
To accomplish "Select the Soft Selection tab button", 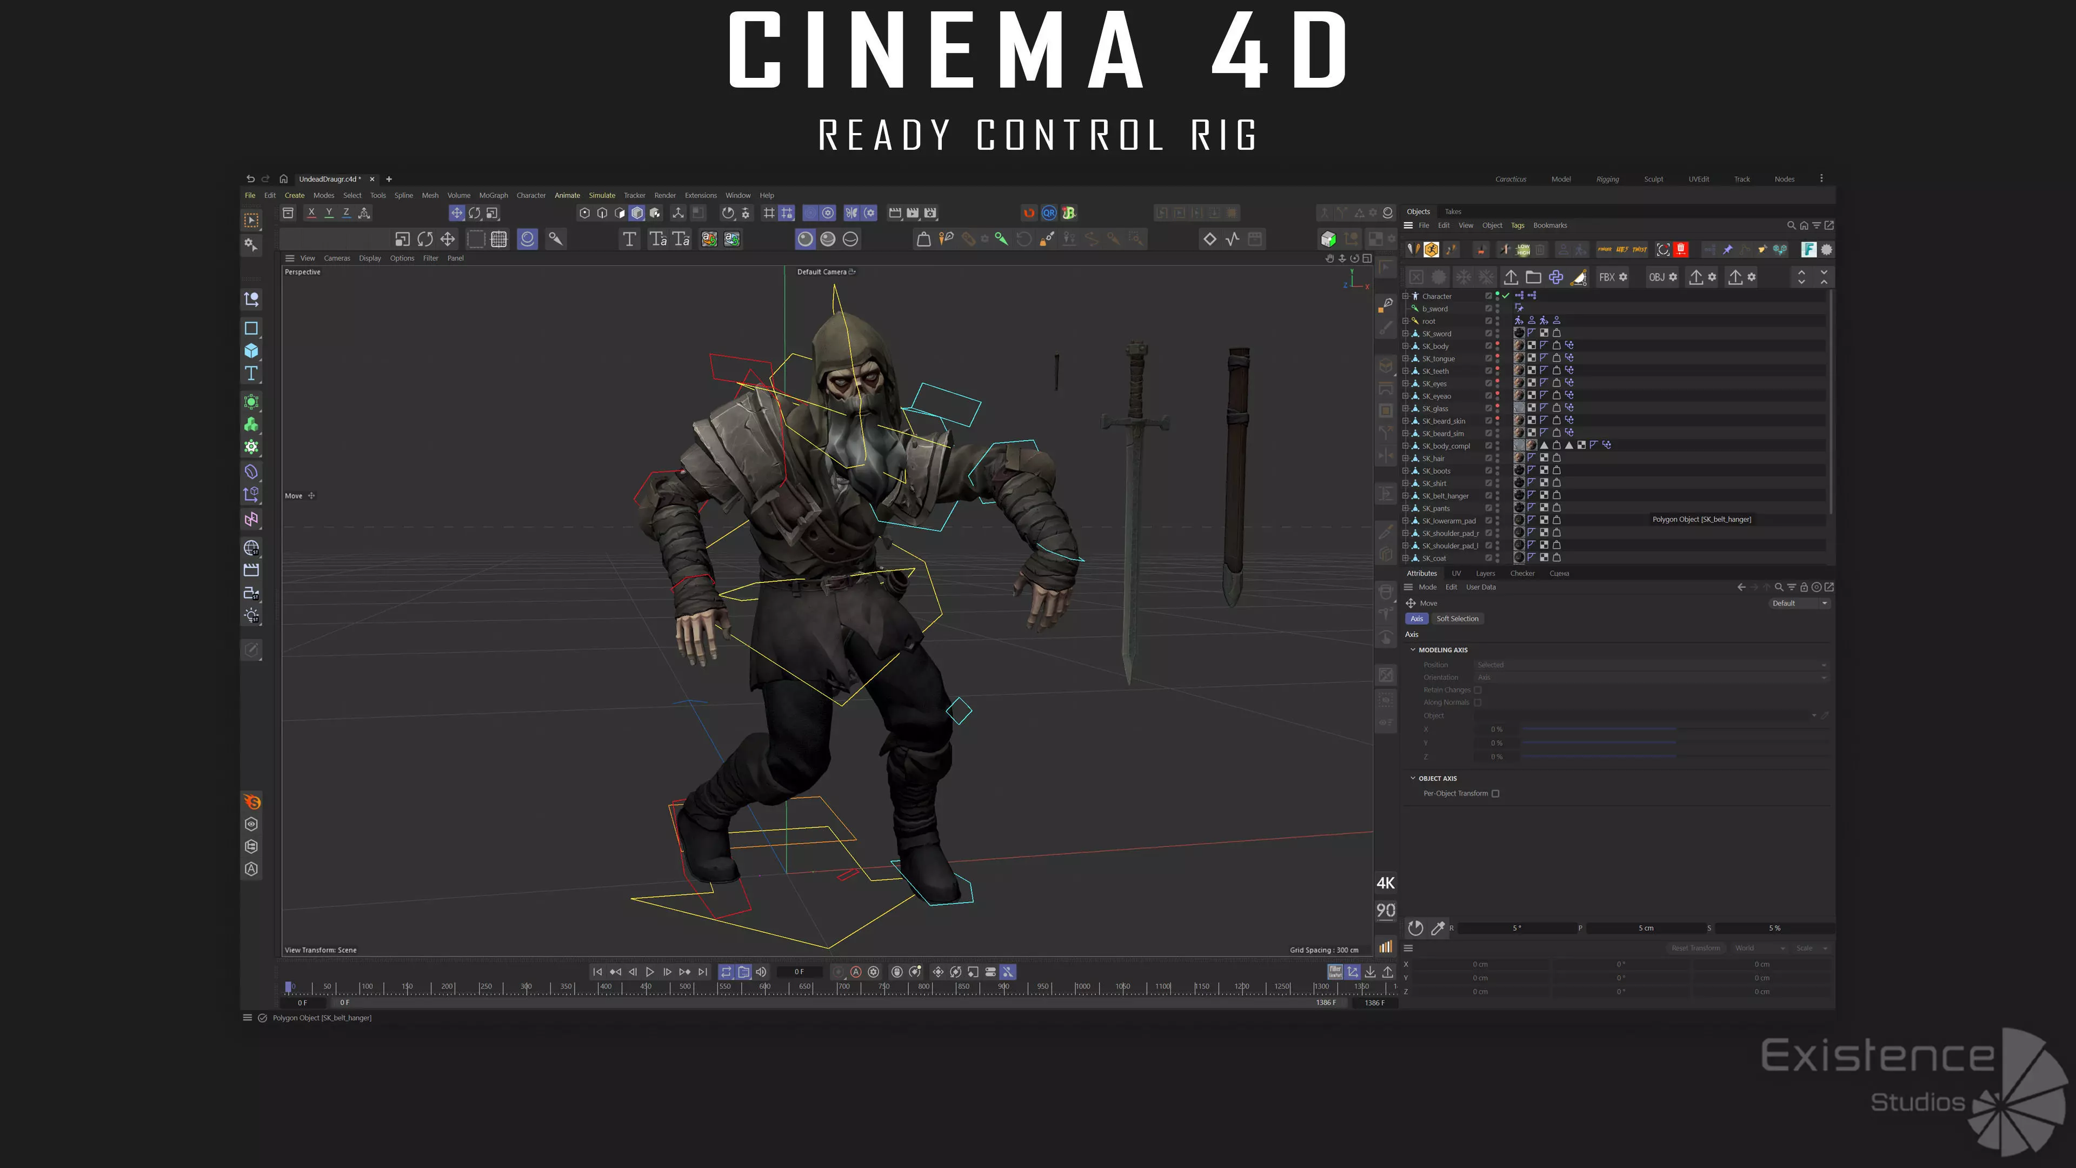I will coord(1457,619).
